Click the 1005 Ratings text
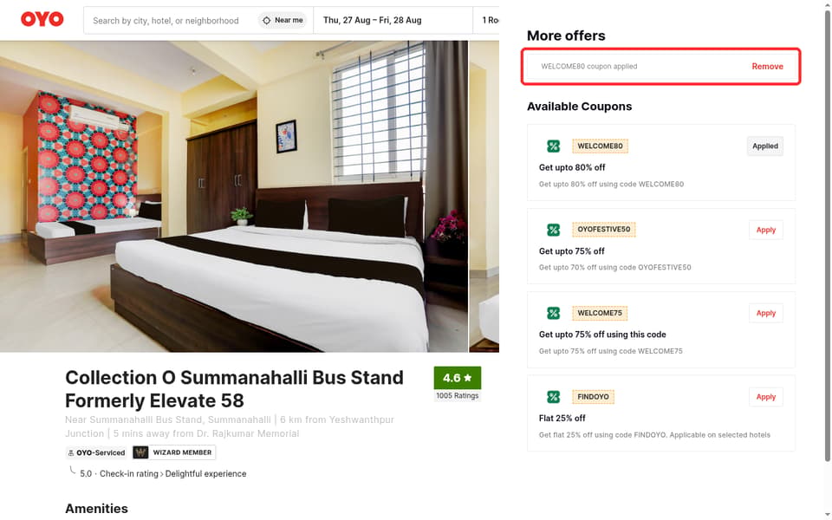Screen dimensions: 832x520 point(458,396)
